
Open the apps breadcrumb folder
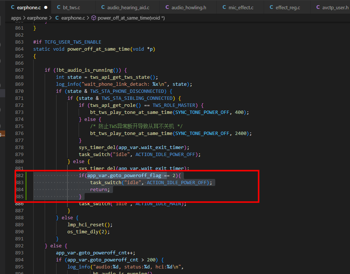click(16, 18)
